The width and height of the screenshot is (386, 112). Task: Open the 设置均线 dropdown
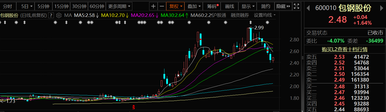coord(264,15)
